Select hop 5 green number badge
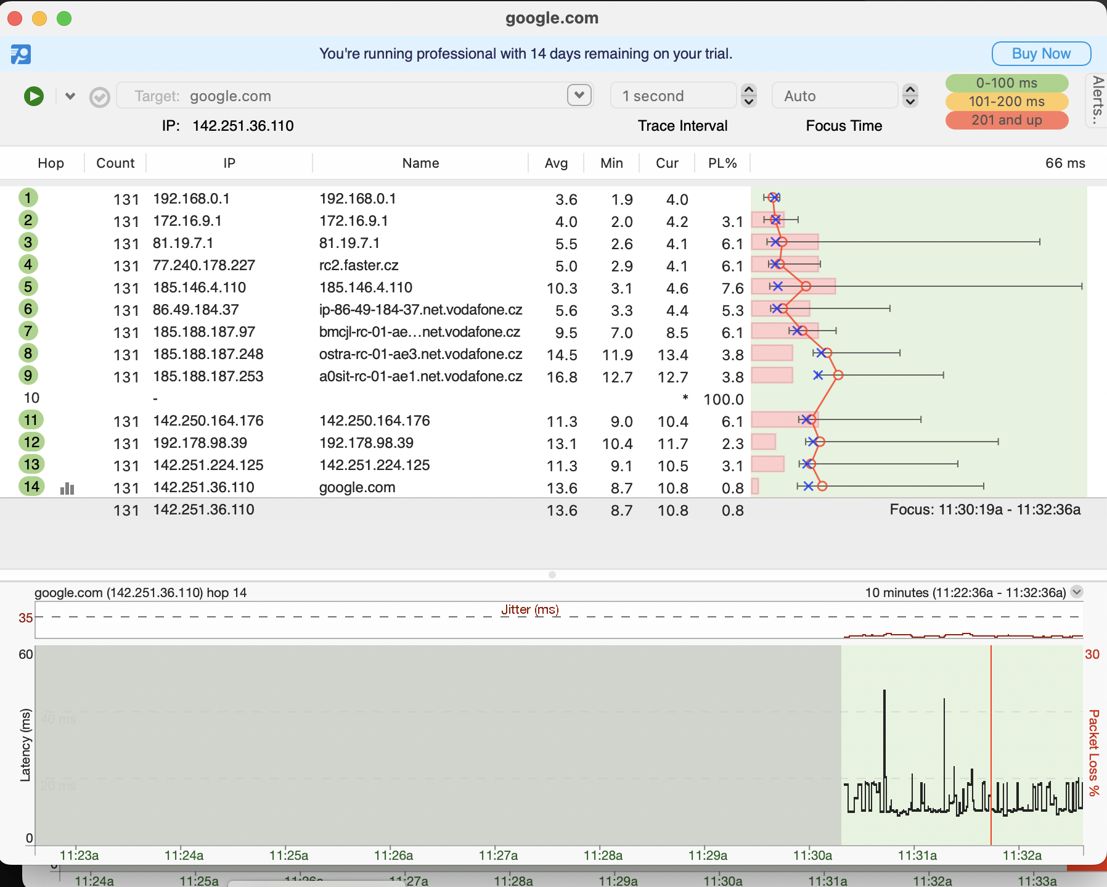The image size is (1107, 887). point(28,287)
